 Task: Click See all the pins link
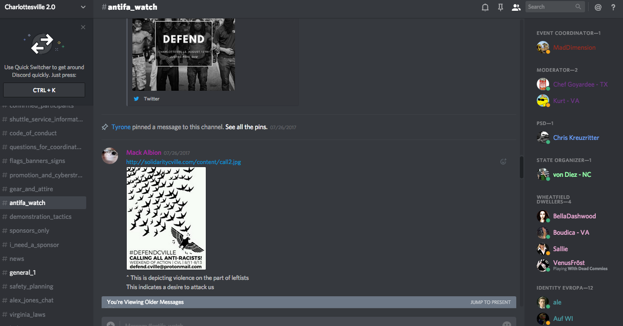pos(246,127)
